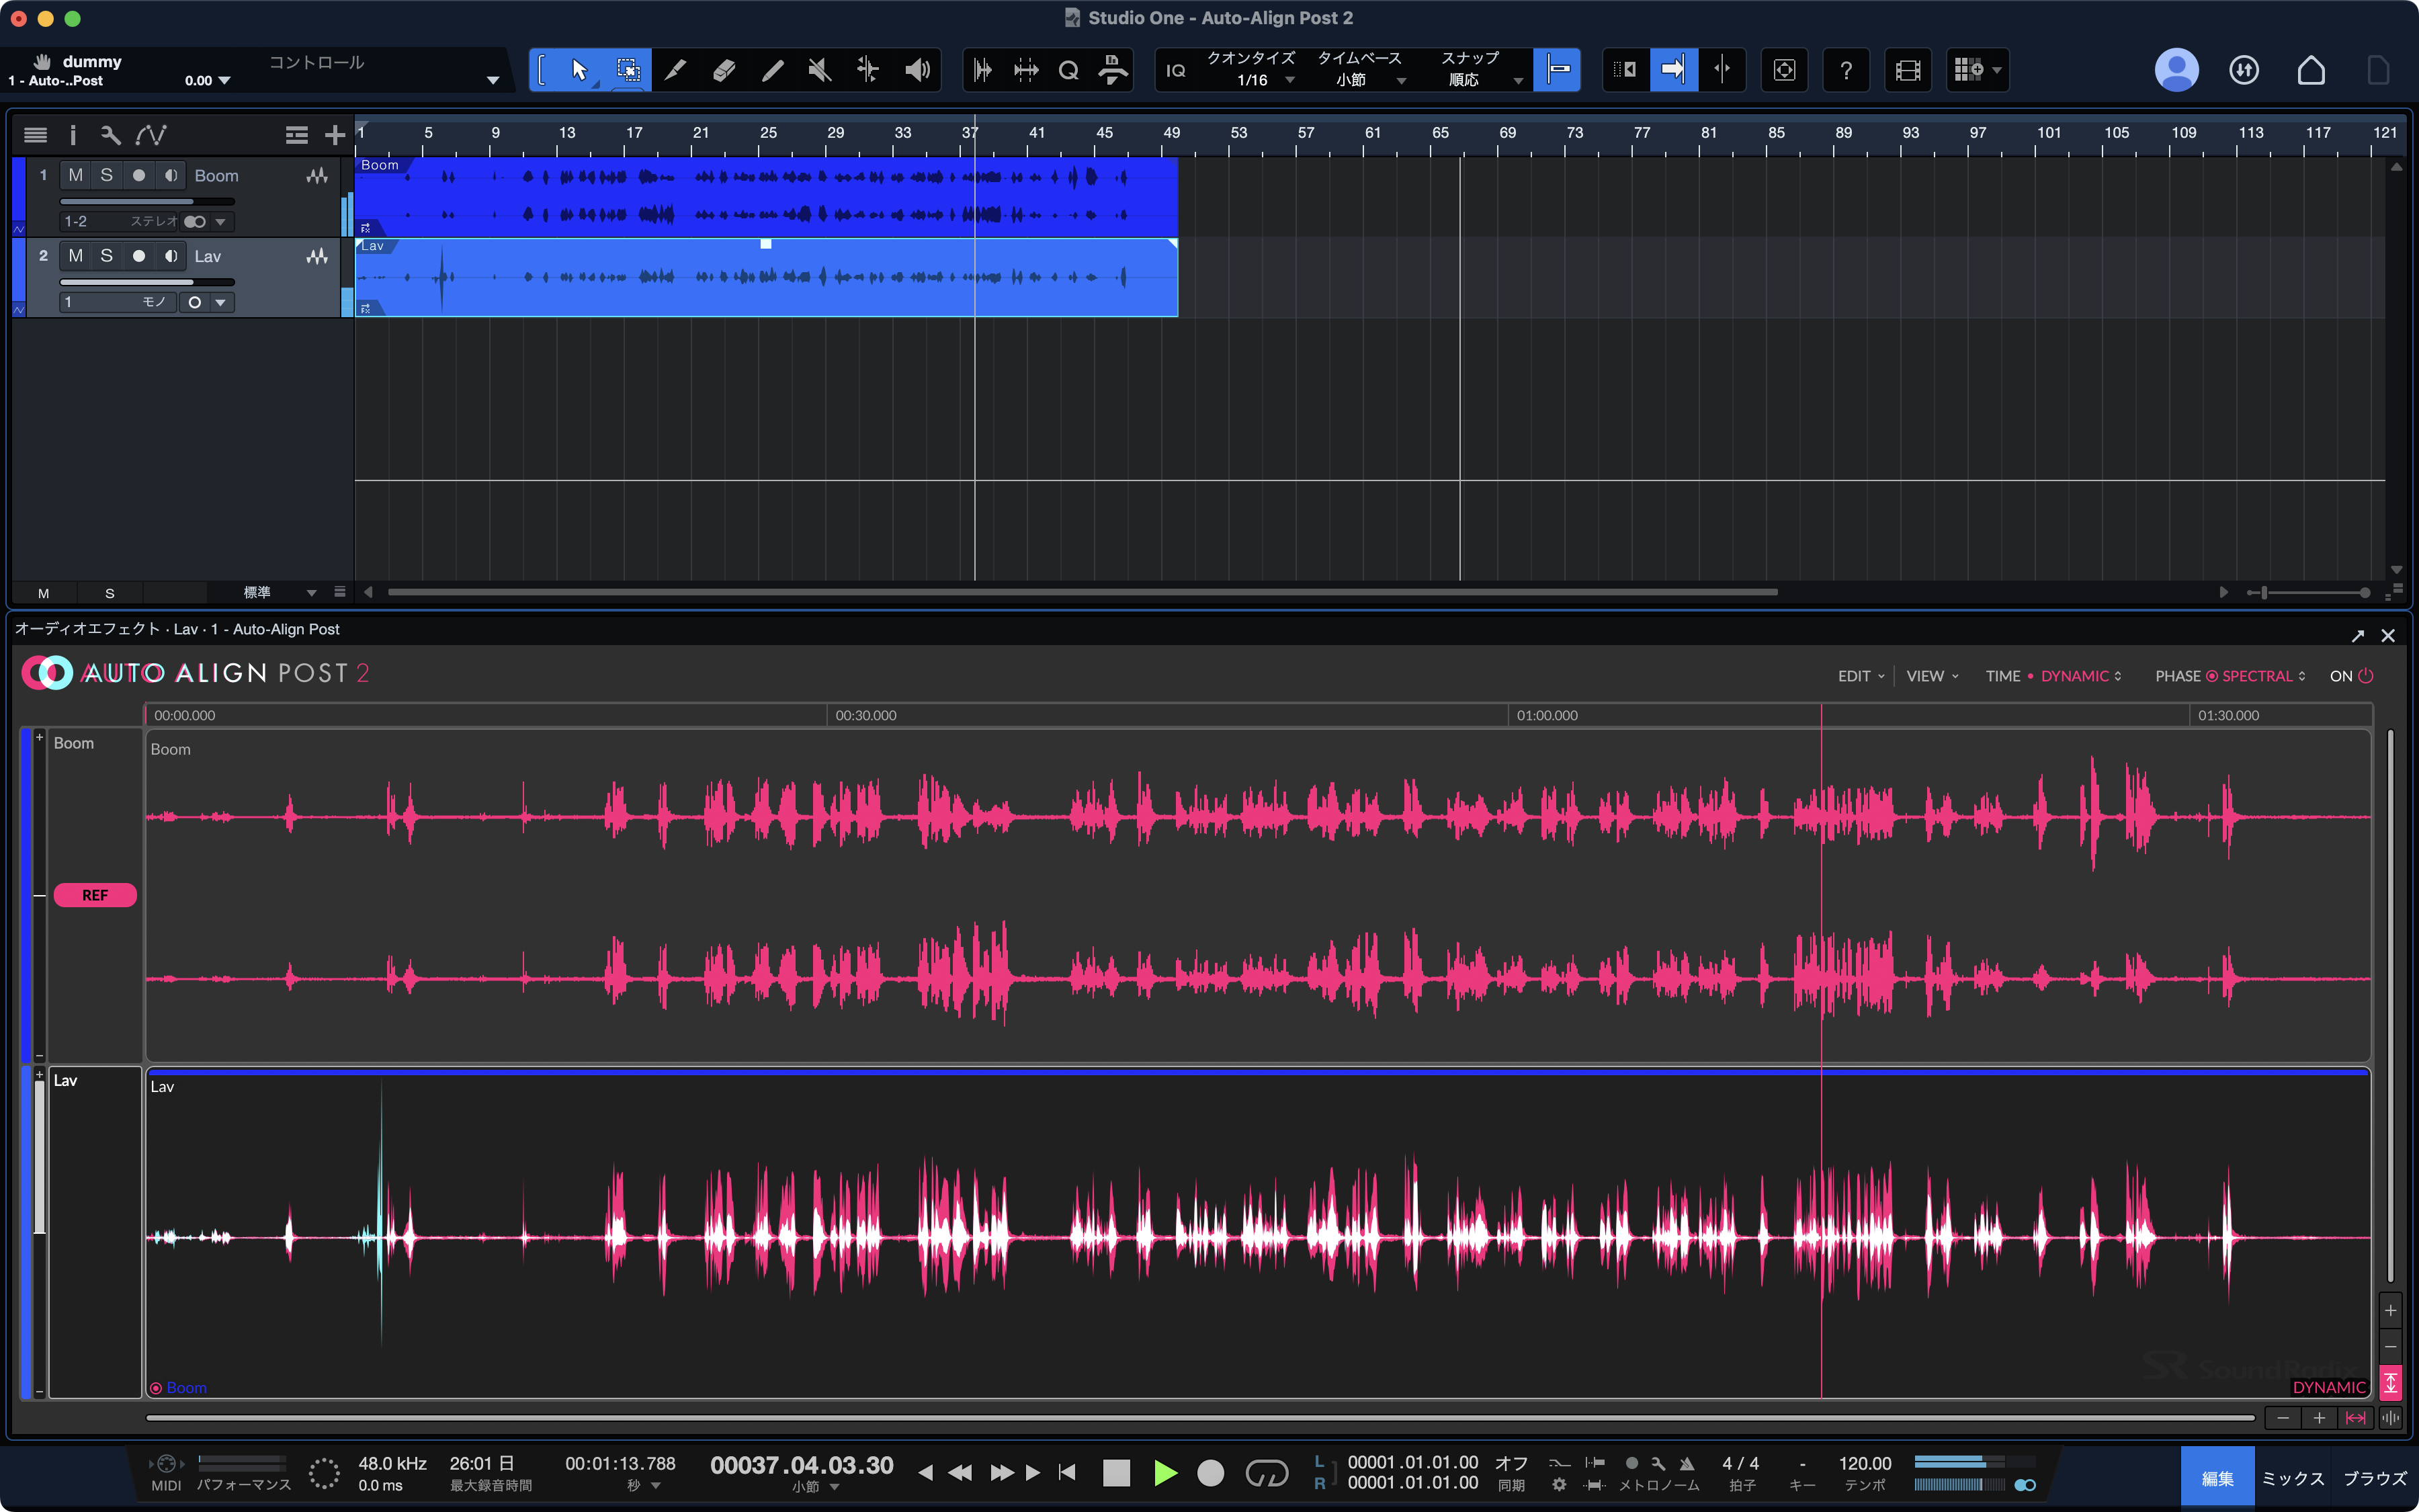Click the Q quantize button

pyautogui.click(x=1068, y=70)
